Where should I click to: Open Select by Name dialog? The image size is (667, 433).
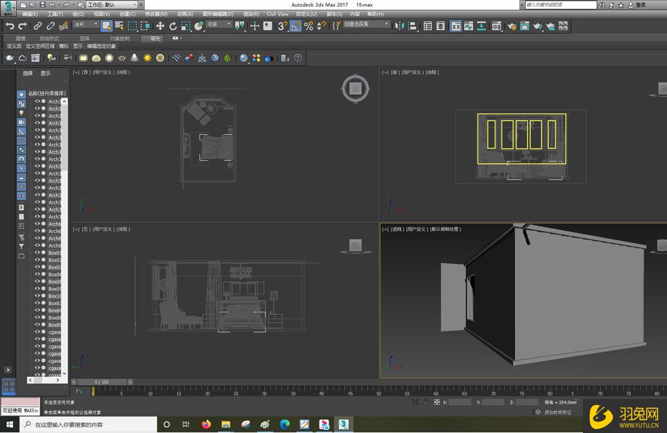tap(119, 27)
